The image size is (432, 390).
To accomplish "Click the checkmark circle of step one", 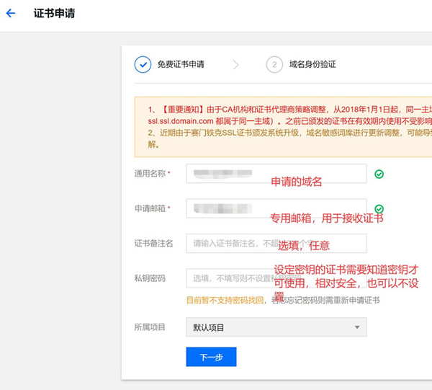I will pos(143,64).
